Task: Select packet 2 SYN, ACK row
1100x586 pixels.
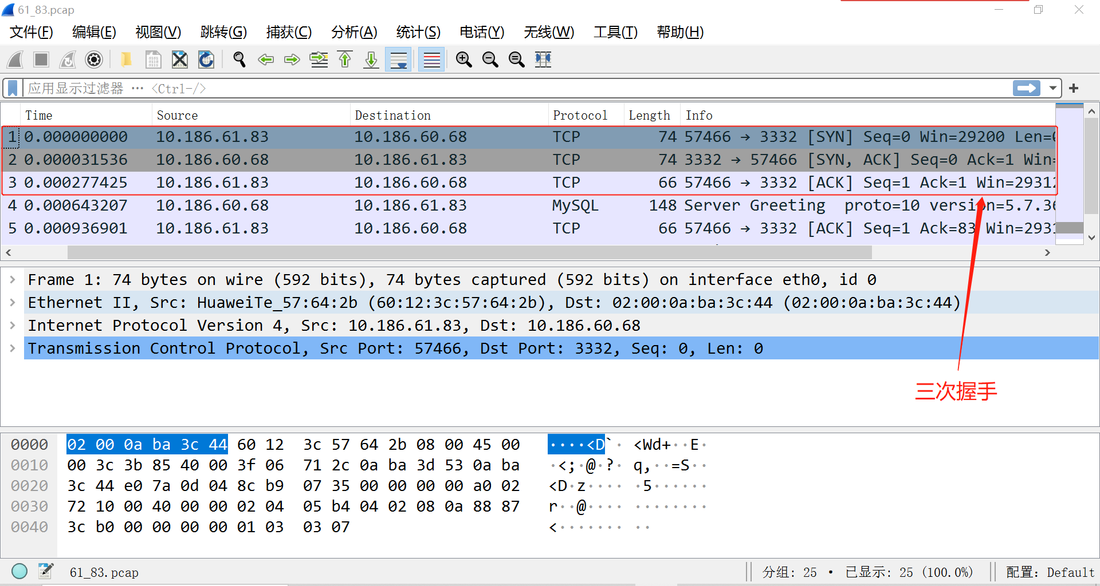Action: [x=528, y=160]
